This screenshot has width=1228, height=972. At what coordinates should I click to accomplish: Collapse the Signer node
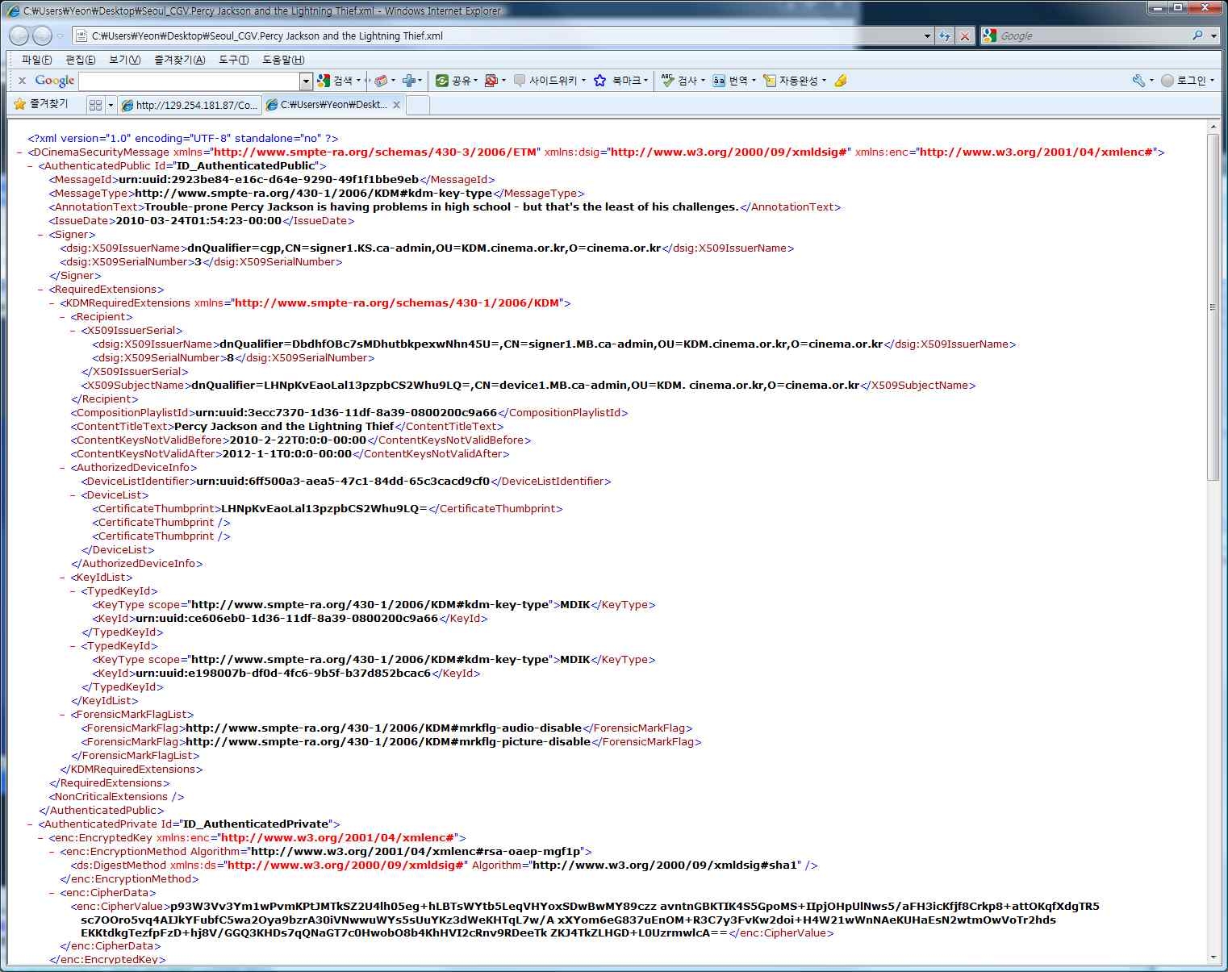tap(40, 235)
